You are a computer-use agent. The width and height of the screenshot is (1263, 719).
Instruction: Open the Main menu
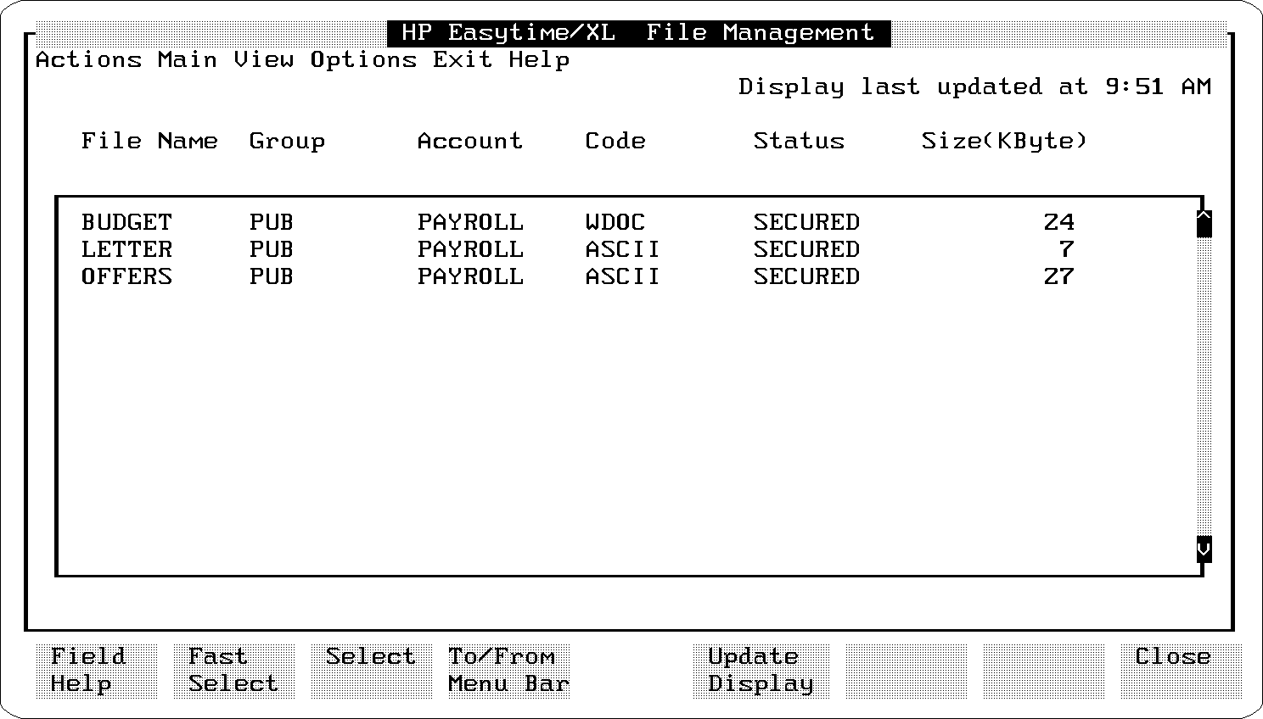(187, 60)
